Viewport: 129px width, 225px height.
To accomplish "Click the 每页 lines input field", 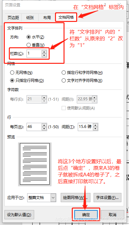I will coord(34,127).
